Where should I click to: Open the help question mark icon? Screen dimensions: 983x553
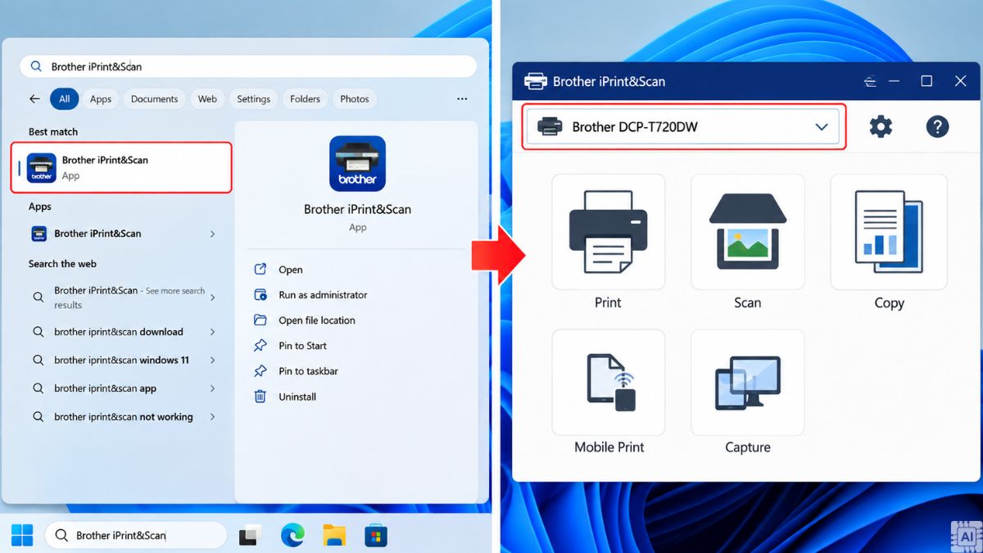coord(937,127)
